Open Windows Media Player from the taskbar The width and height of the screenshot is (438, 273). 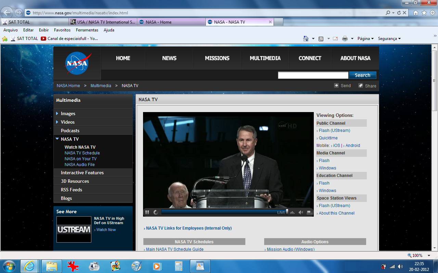157,266
